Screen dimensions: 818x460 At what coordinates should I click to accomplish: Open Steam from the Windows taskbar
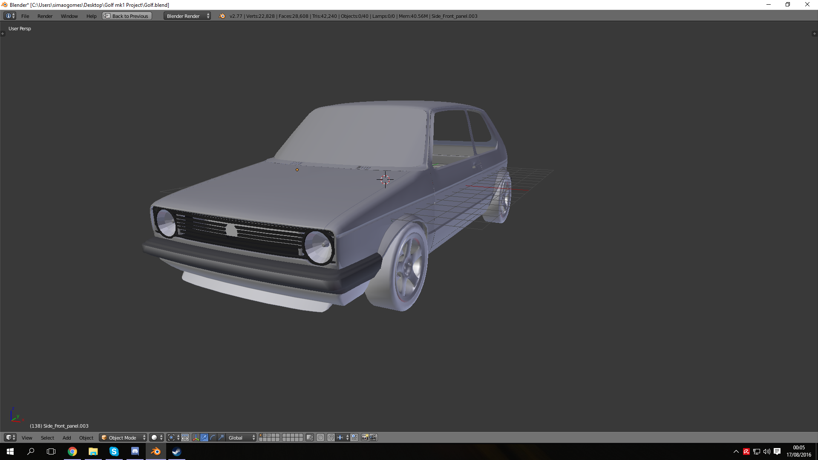[176, 451]
